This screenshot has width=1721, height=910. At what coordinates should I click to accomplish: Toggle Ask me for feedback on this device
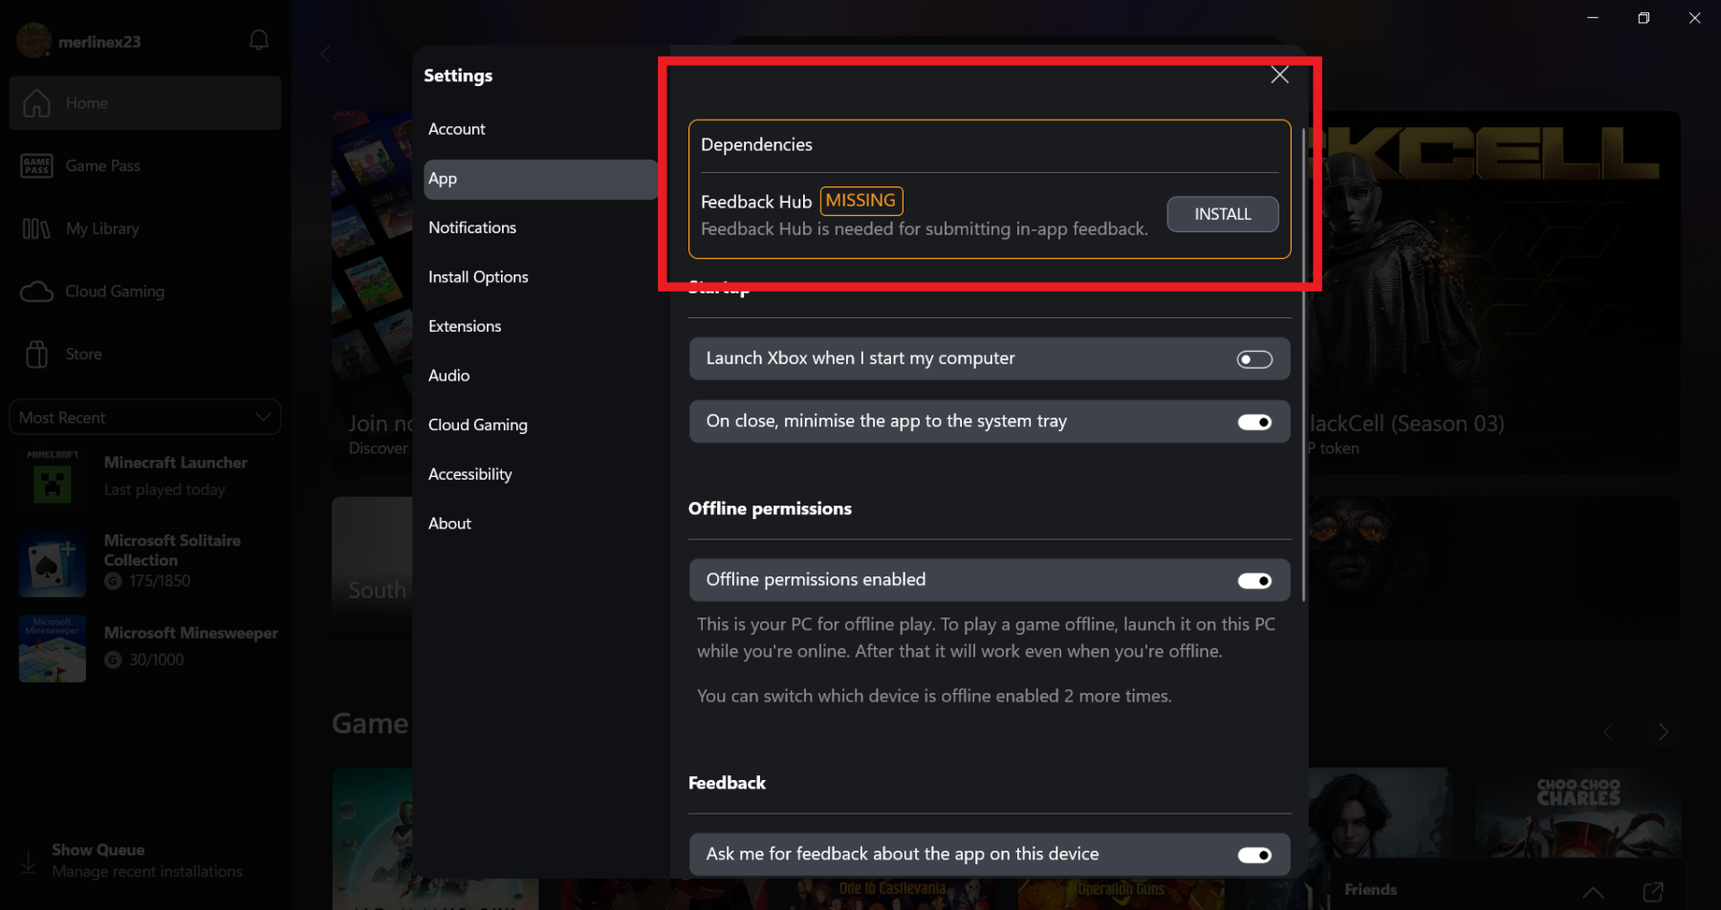(x=1254, y=856)
